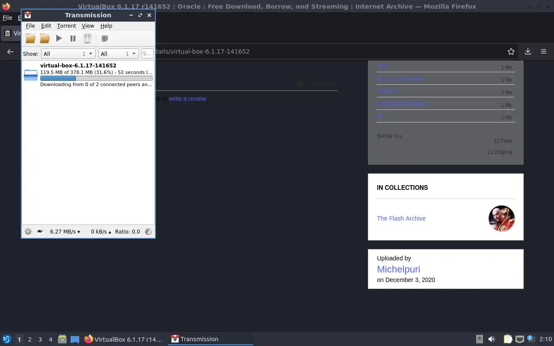This screenshot has width=554, height=346.
Task: Switch to workspace 4
Action: pos(51,340)
